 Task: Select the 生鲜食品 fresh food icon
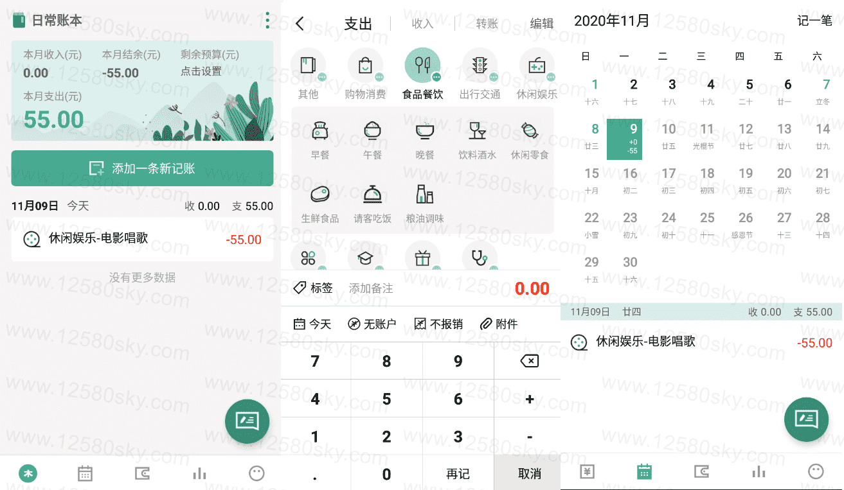coord(319,194)
